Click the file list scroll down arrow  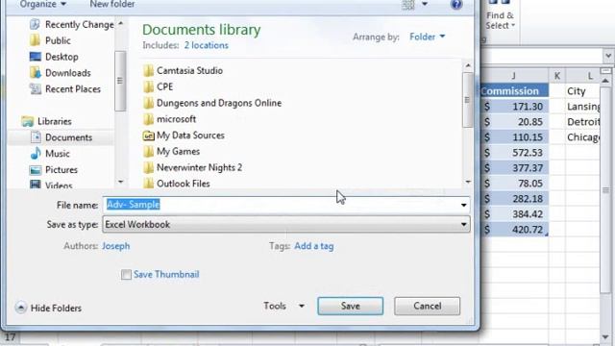click(468, 182)
